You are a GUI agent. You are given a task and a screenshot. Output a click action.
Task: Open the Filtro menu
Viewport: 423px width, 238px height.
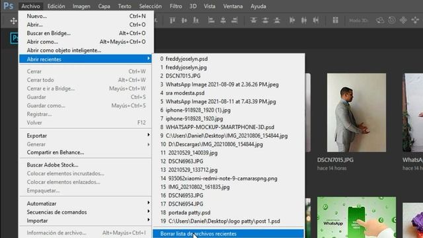tap(176, 6)
